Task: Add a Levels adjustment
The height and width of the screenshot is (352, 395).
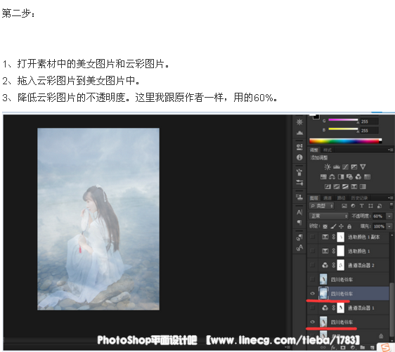Action: 337,167
